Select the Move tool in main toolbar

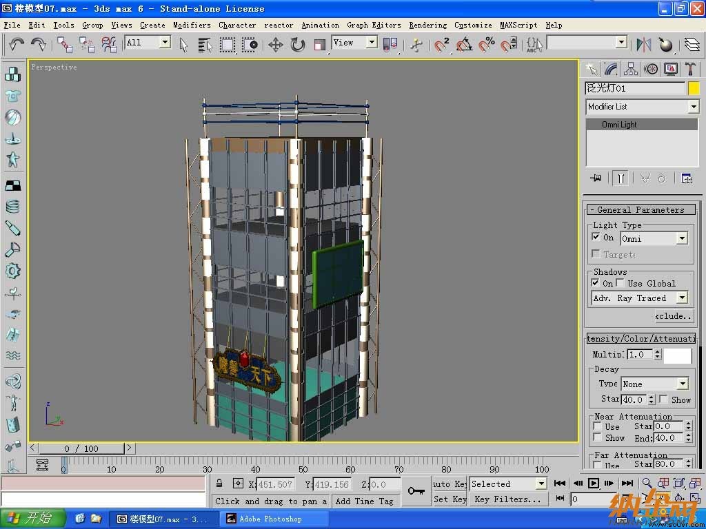275,44
